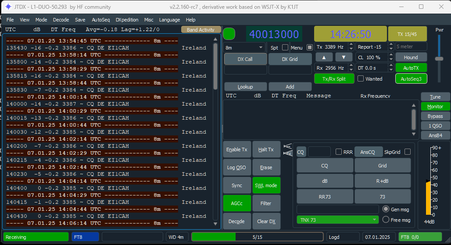Click the Pwr power slider handle

(439, 59)
